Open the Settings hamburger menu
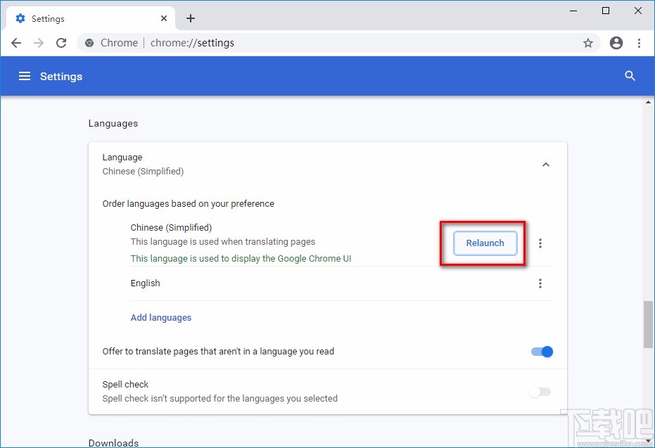Screen dimensions: 655x448 (x=25, y=76)
